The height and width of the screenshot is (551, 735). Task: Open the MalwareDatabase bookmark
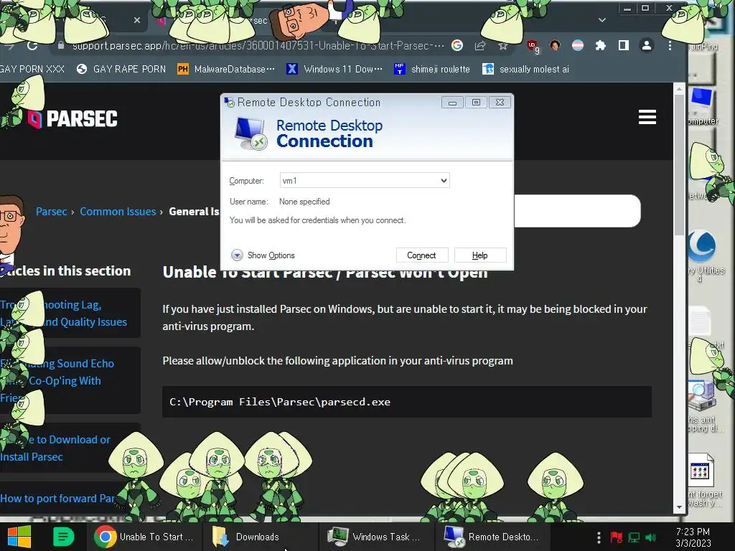[x=226, y=70]
